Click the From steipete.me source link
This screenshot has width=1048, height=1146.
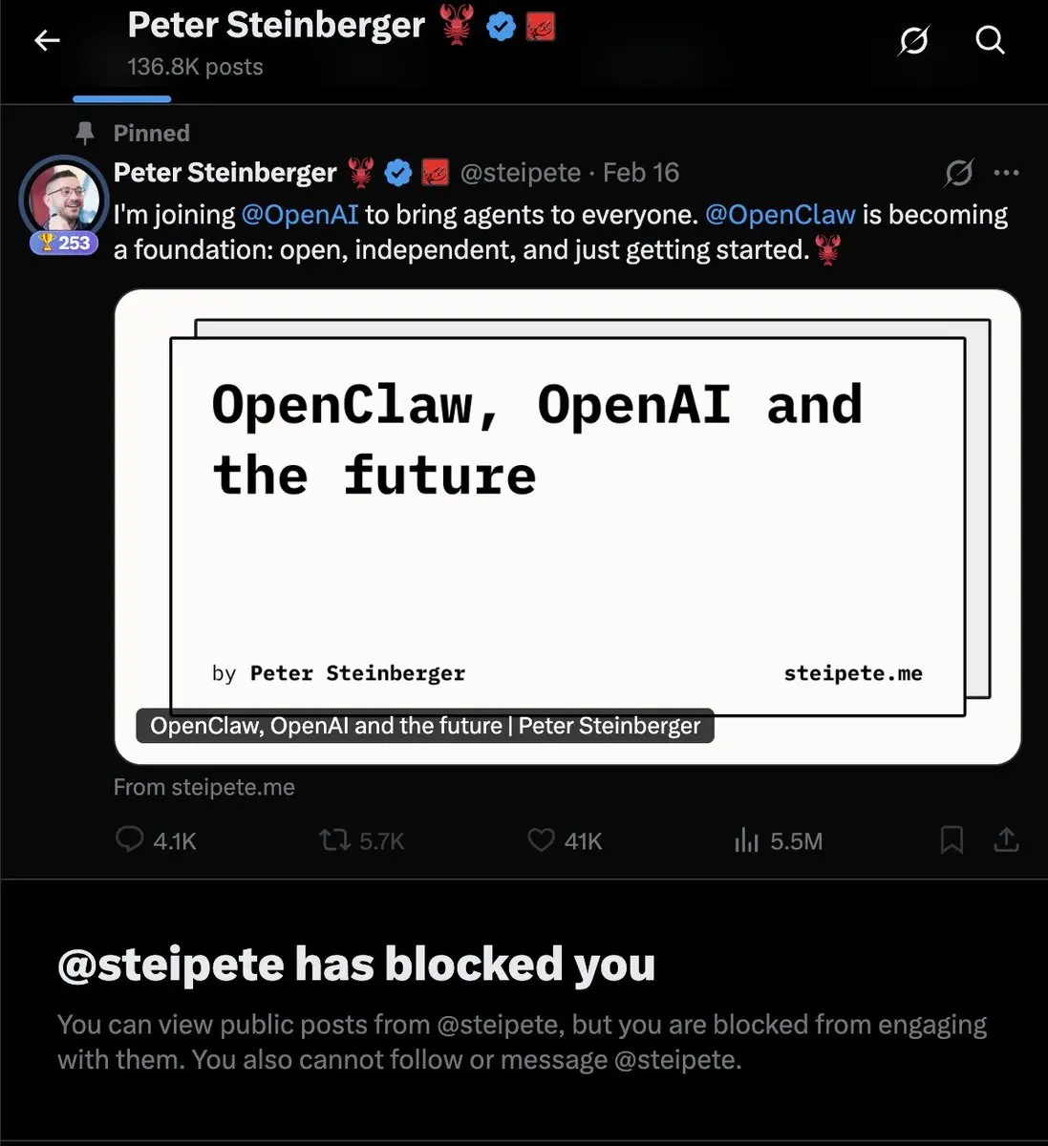[203, 787]
